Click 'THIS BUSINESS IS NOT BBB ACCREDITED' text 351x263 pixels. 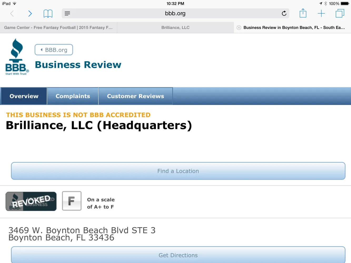pyautogui.click(x=78, y=115)
